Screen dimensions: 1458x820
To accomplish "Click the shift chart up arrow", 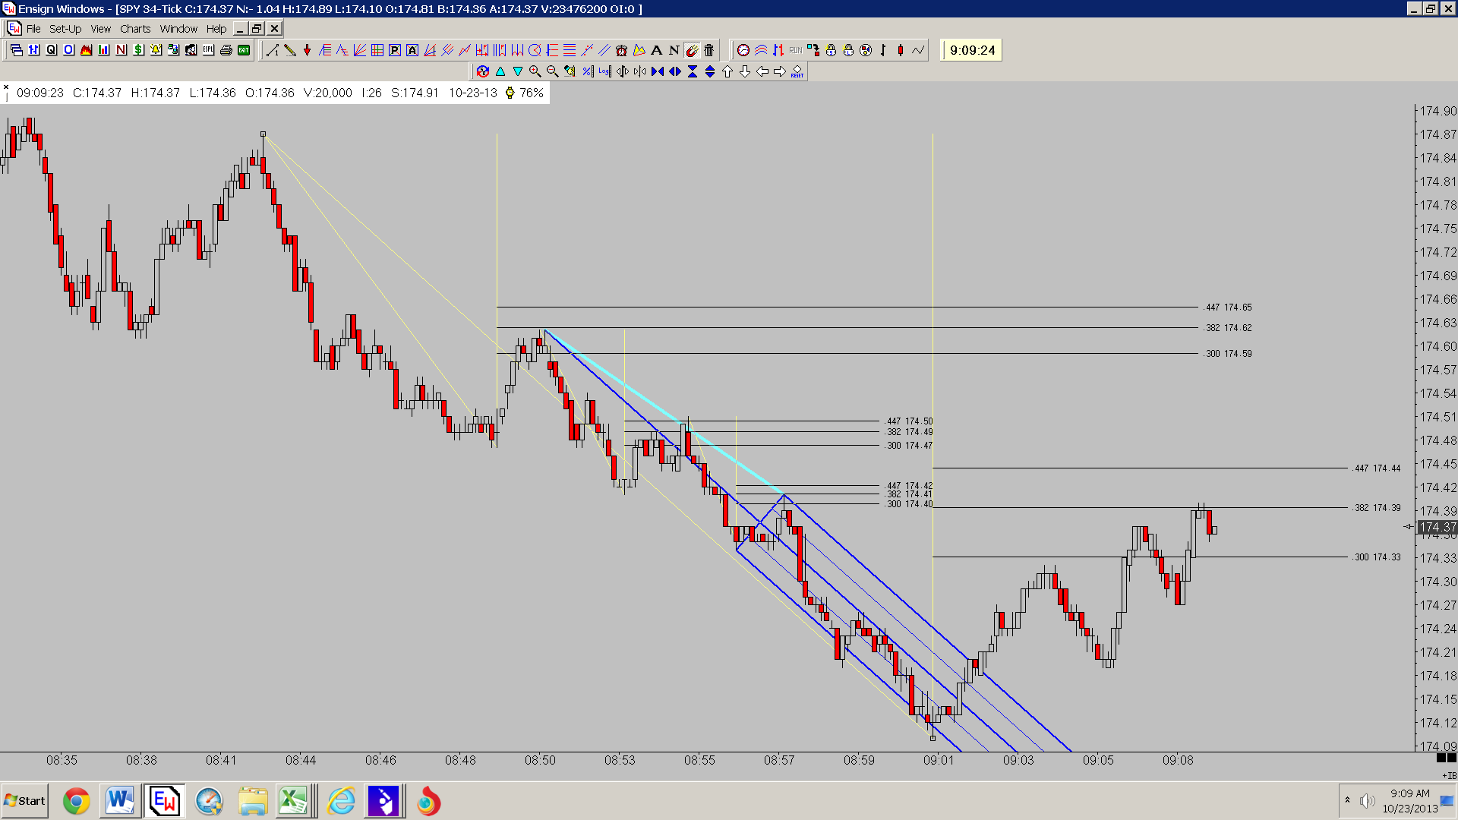I will click(x=727, y=71).
